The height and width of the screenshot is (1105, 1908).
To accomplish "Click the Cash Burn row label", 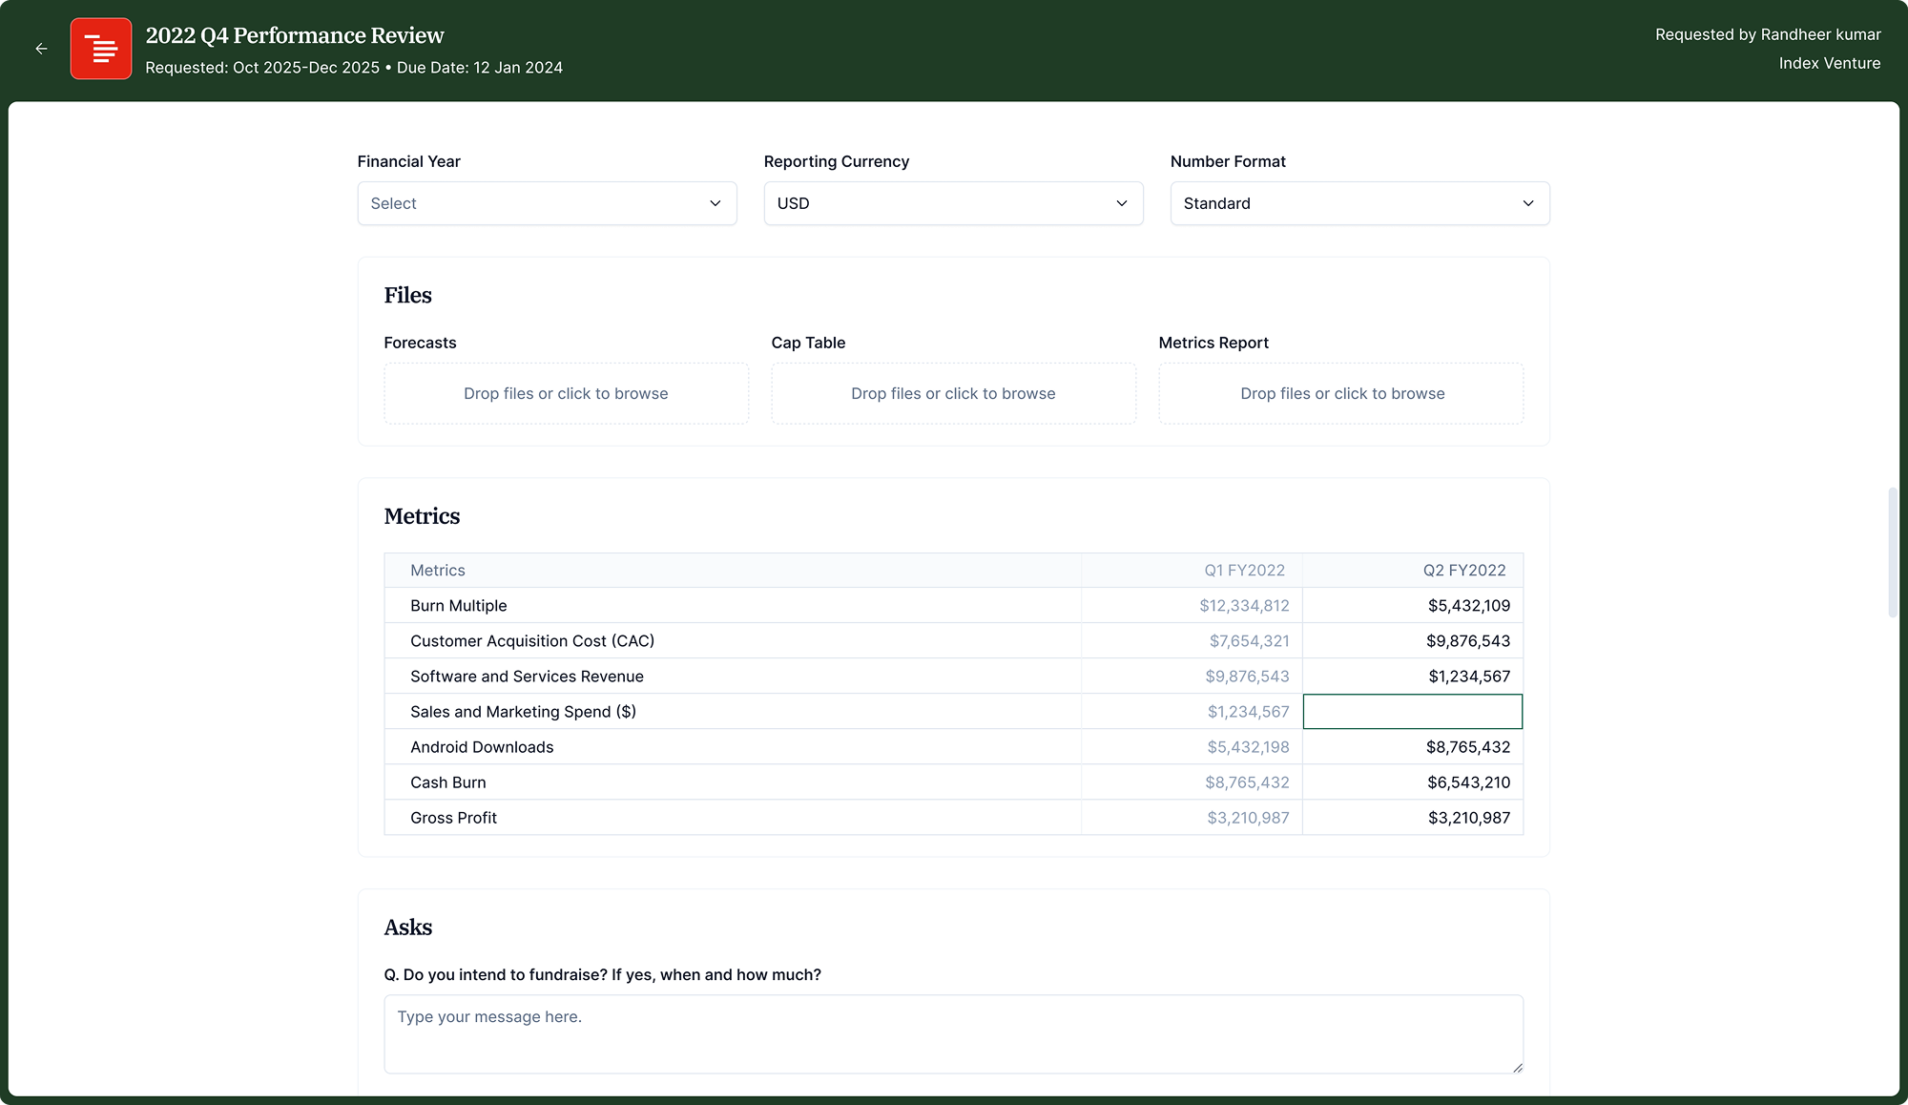I will (x=448, y=782).
